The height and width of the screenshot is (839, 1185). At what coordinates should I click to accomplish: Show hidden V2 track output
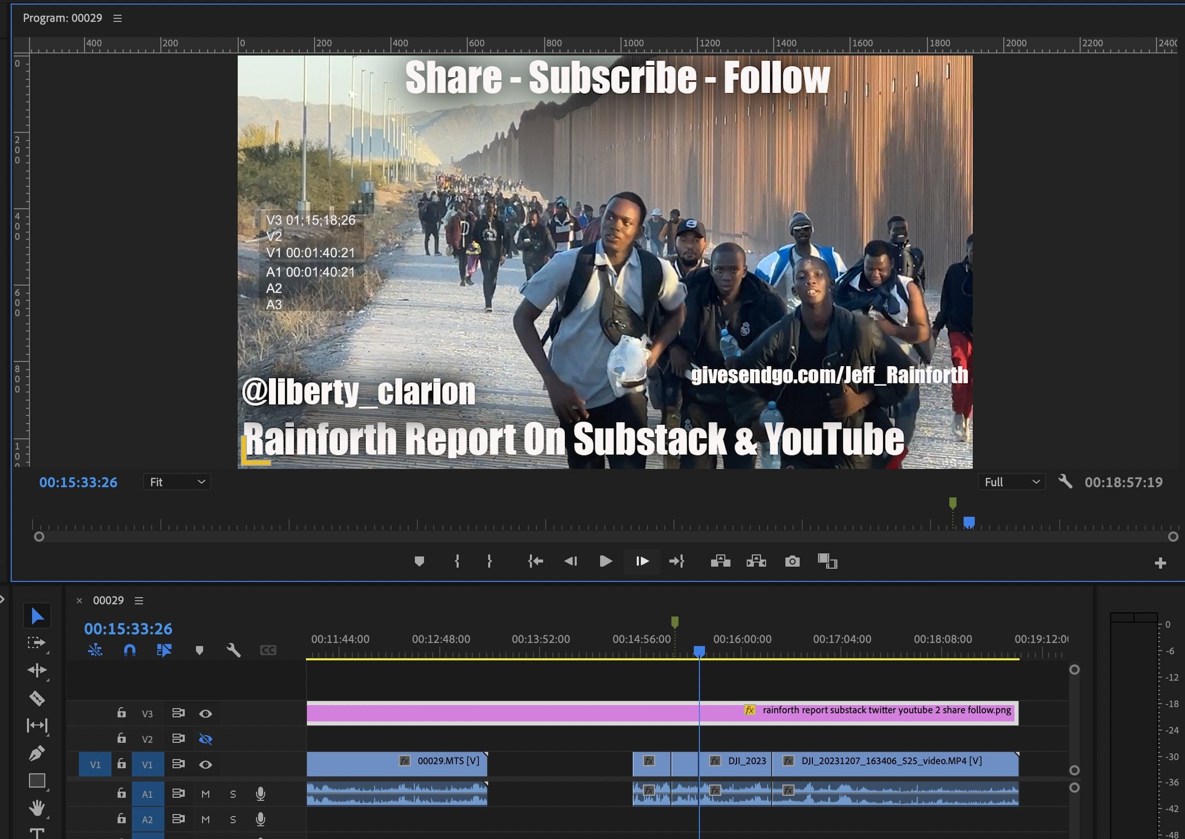tap(206, 739)
